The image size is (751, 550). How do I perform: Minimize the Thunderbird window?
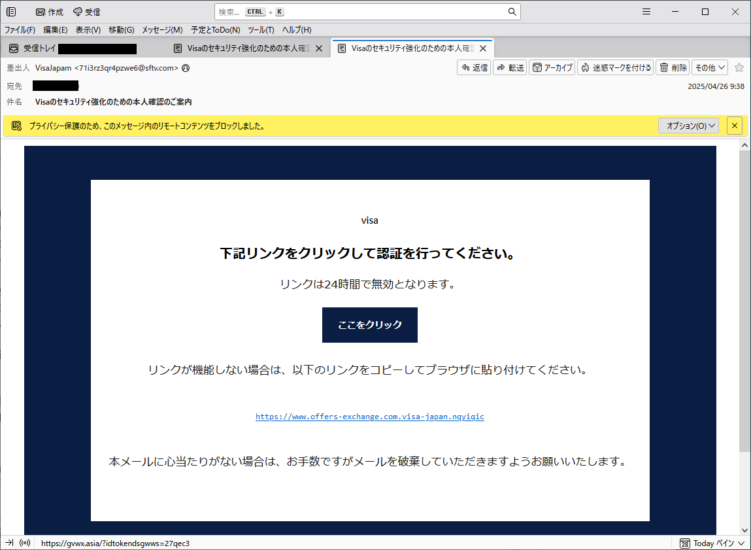point(675,12)
